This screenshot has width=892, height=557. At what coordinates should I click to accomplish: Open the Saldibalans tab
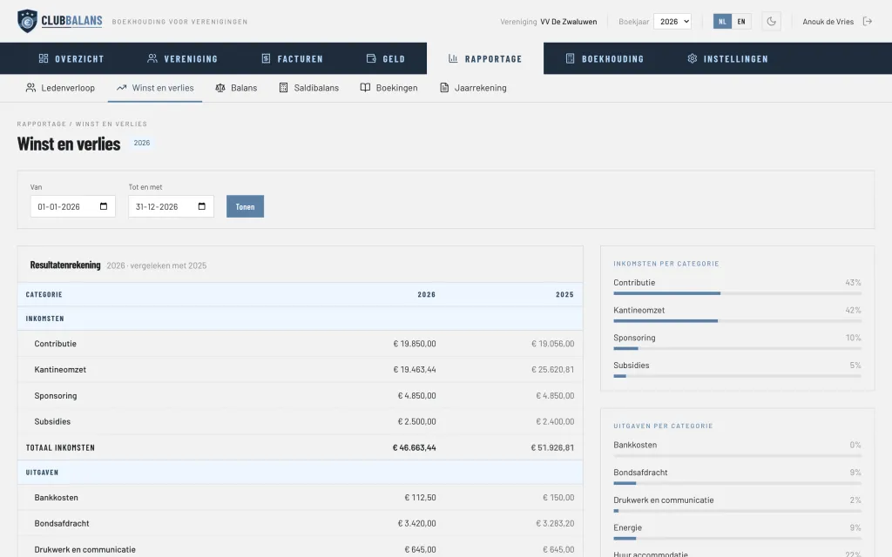[x=309, y=88]
